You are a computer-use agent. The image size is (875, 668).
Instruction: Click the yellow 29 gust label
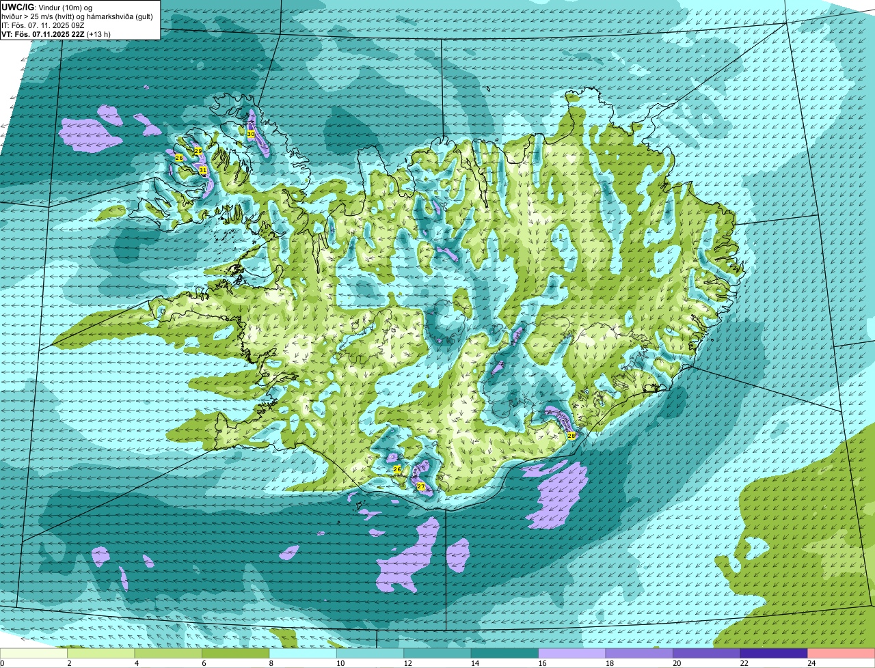198,151
